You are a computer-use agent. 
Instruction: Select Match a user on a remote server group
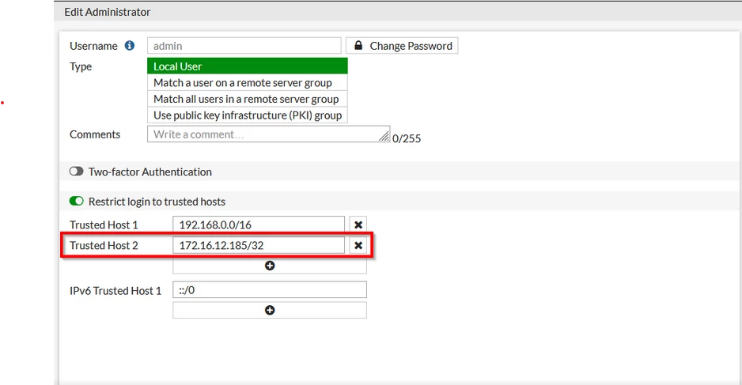click(x=248, y=83)
